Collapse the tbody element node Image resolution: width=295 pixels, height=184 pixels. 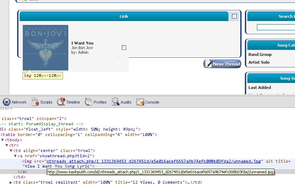[x=3, y=140]
